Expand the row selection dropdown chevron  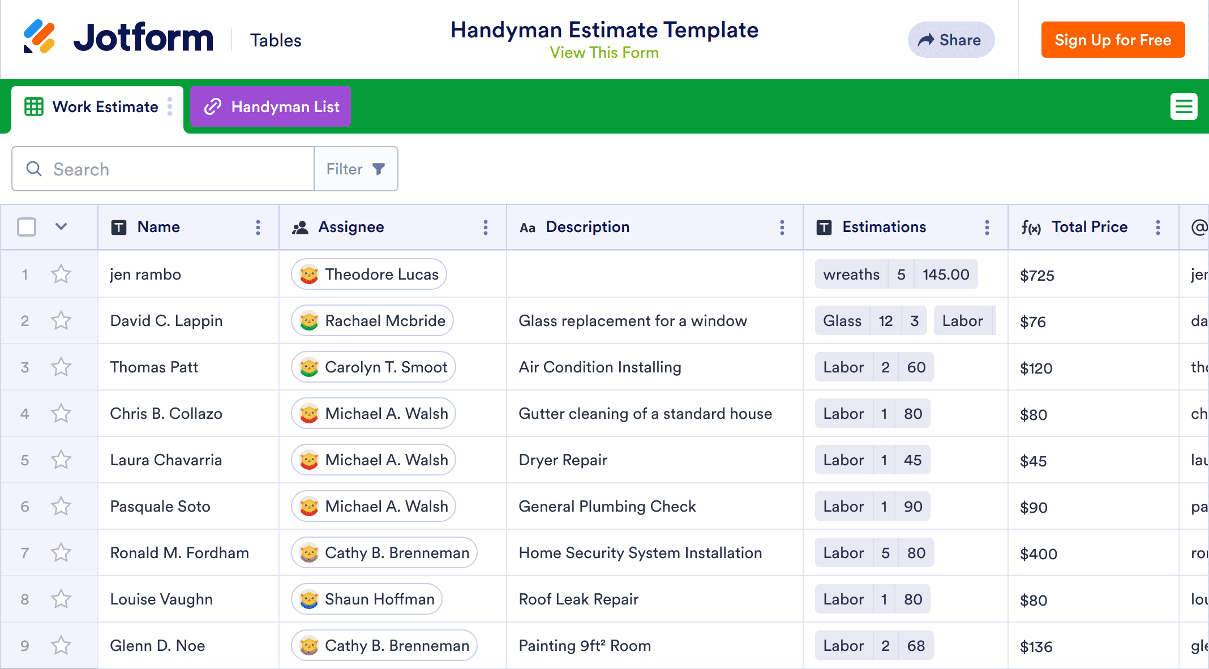click(61, 227)
